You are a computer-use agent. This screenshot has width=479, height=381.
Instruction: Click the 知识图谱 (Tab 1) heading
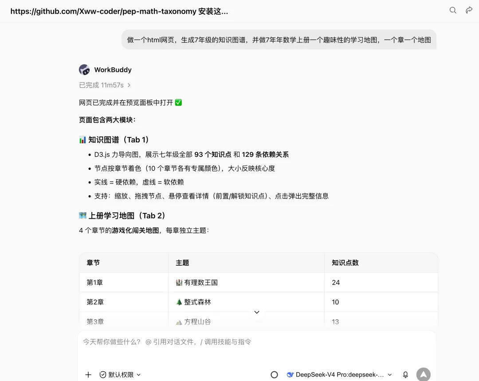118,140
